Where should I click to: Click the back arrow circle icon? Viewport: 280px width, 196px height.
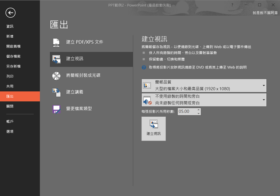(x=10, y=13)
